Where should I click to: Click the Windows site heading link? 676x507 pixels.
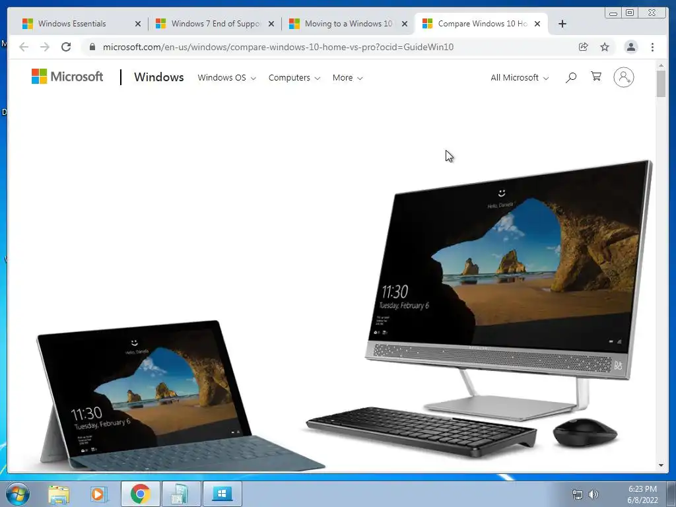158,77
